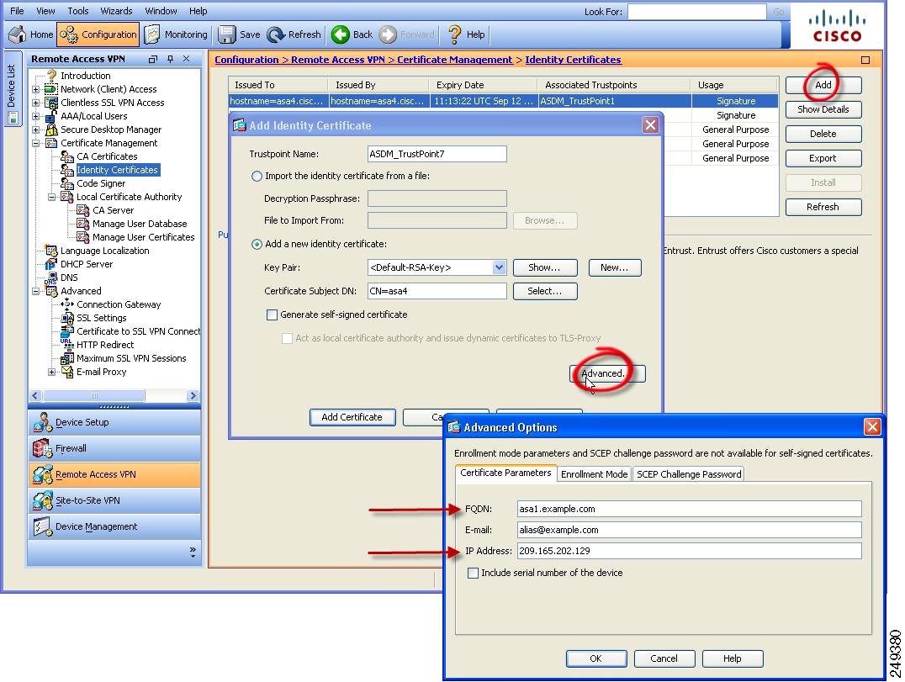The height and width of the screenshot is (682, 905).
Task: Open the Tools menu
Action: click(78, 11)
